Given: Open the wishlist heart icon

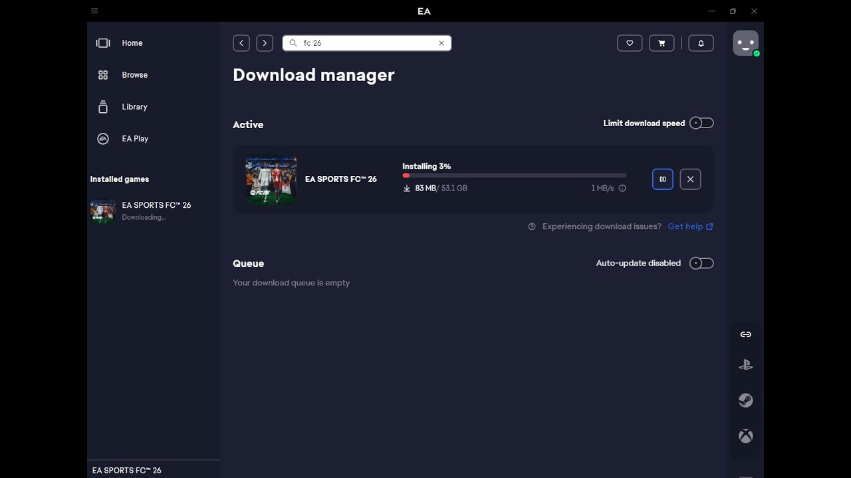Looking at the screenshot, I should pyautogui.click(x=630, y=43).
